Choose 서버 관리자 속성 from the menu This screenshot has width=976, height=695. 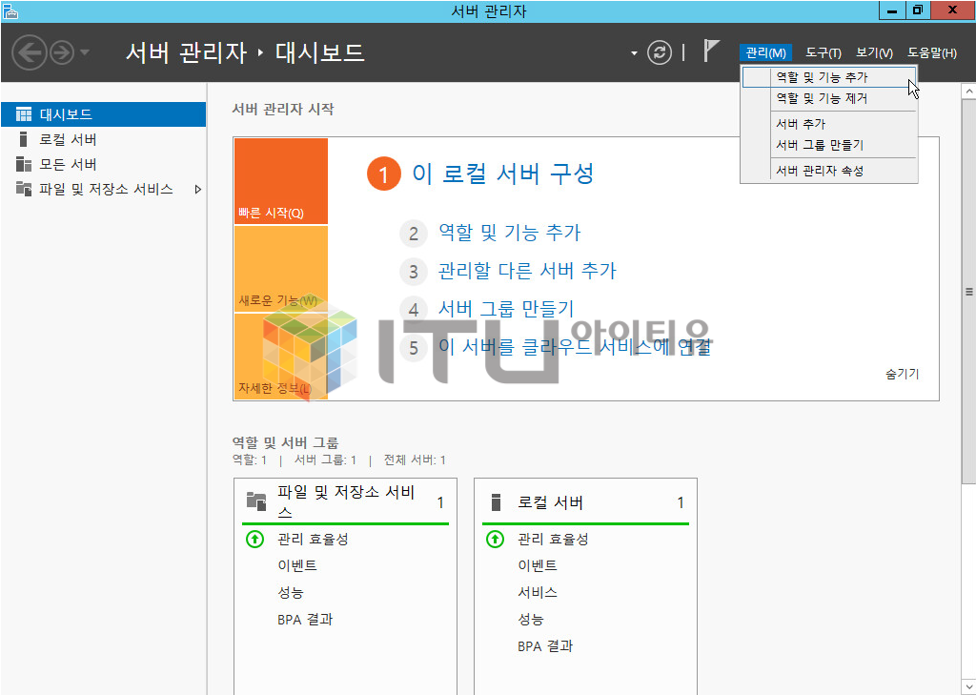click(819, 171)
